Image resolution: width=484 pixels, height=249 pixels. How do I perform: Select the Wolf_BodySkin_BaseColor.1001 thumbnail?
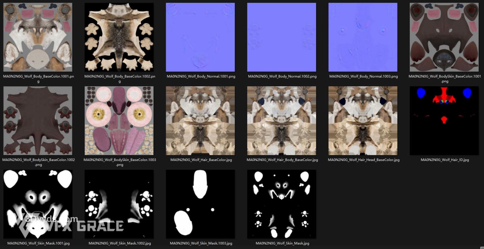(x=444, y=37)
